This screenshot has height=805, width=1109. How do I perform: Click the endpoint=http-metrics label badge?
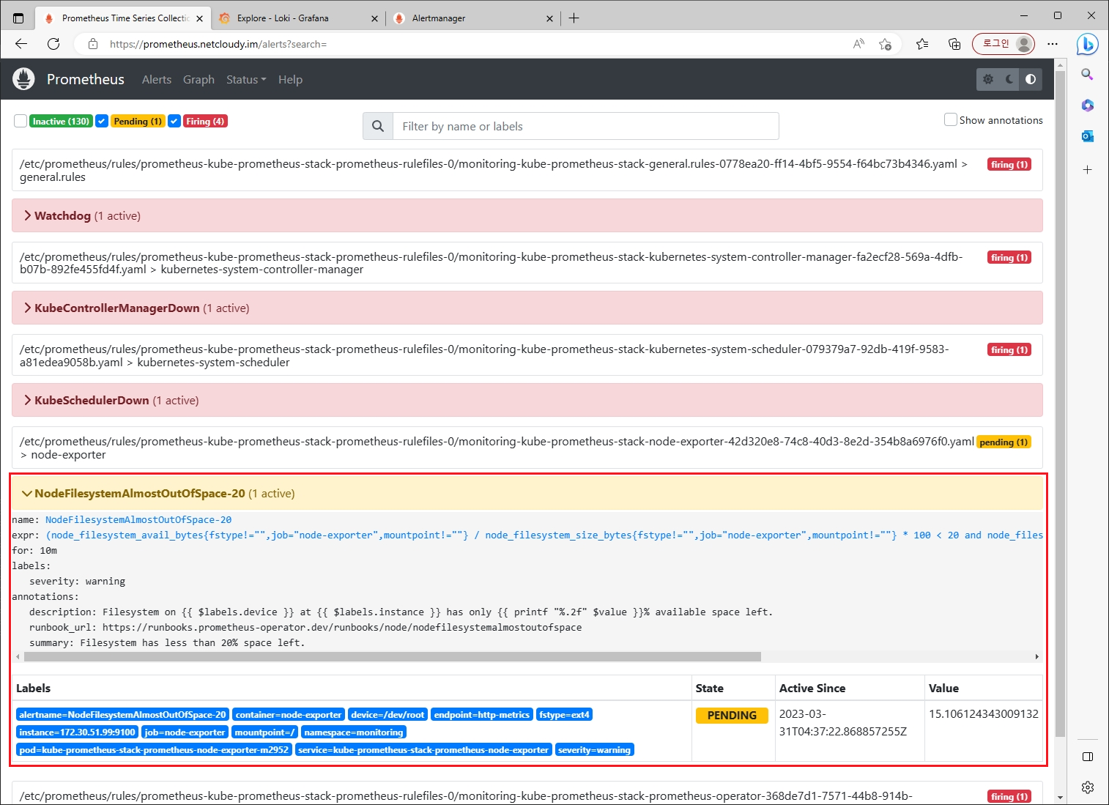(x=482, y=714)
